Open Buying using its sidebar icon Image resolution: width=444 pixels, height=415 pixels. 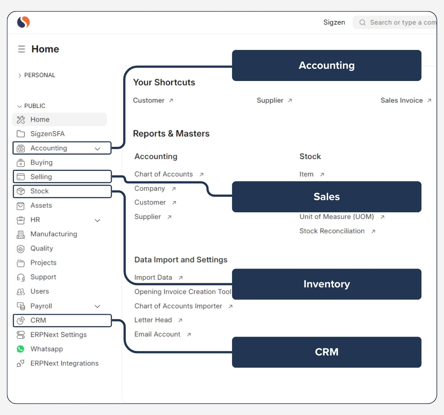(x=21, y=162)
